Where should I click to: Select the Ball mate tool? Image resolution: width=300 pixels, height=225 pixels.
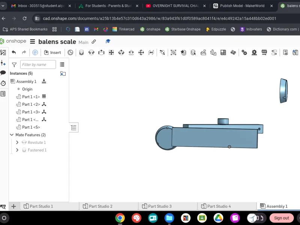[141, 52]
